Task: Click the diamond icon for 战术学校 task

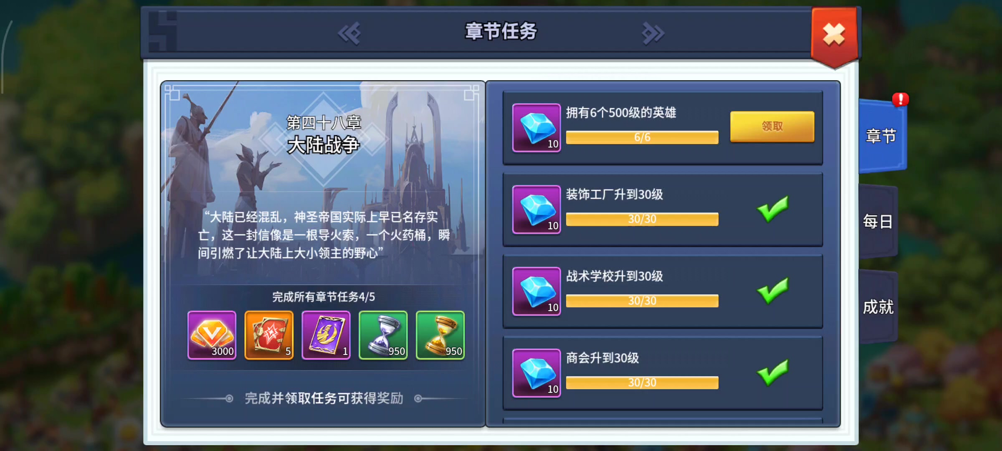Action: pyautogui.click(x=536, y=291)
